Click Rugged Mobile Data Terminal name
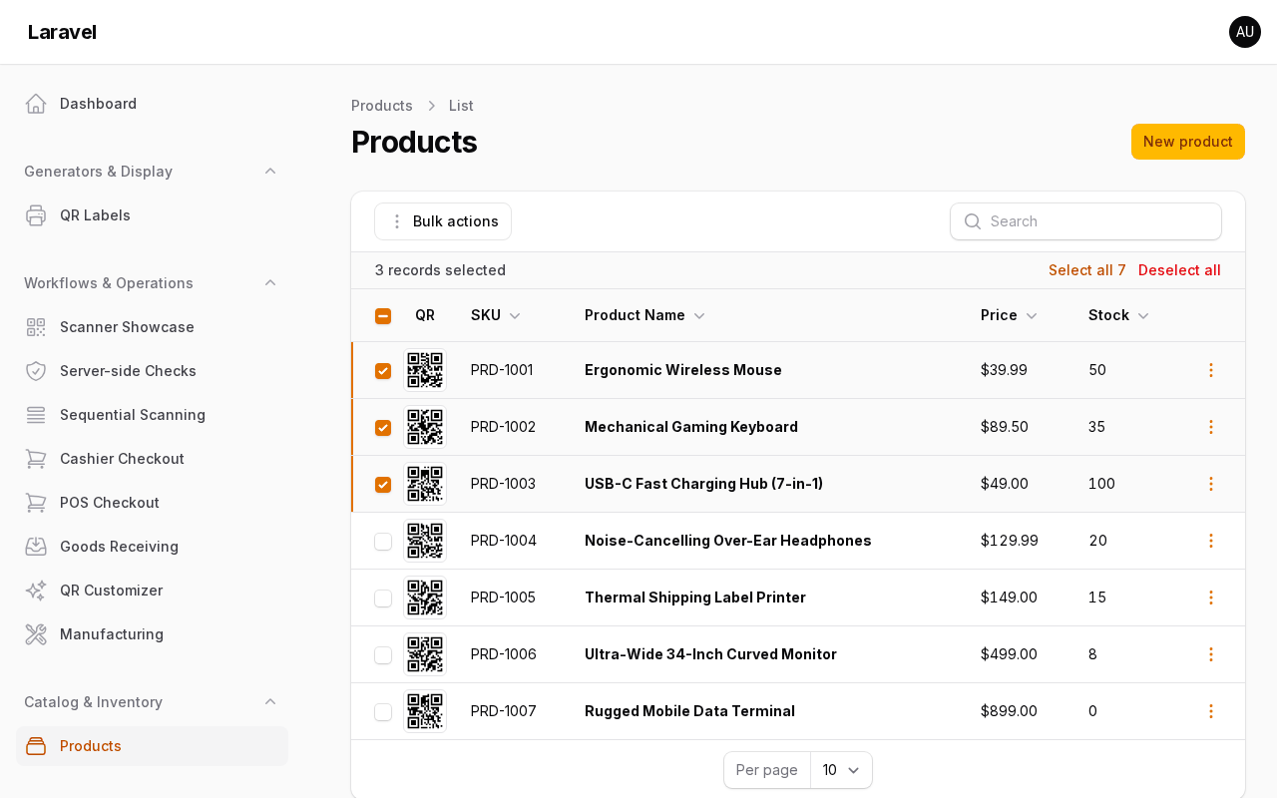 [x=689, y=711]
